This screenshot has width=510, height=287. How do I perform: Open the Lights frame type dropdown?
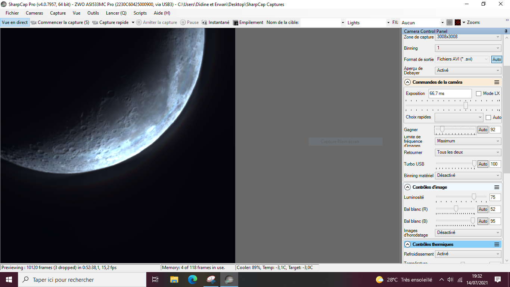pos(368,22)
